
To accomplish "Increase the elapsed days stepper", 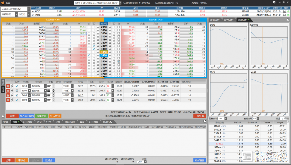I will click(285, 118).
